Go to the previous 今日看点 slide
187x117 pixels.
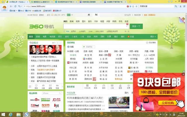pos(58,43)
